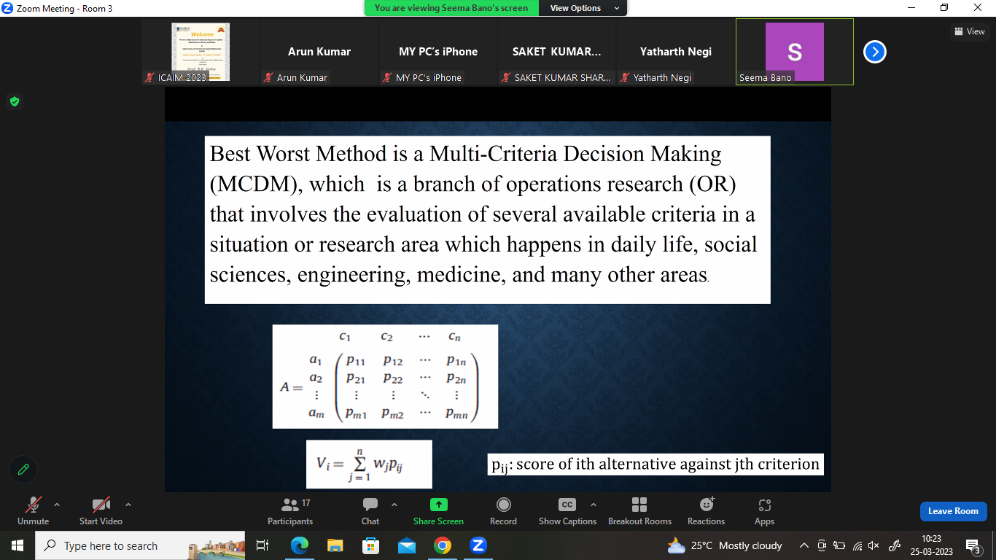The width and height of the screenshot is (996, 560).
Task: Expand audio options arrow beside Unmute
Action: click(57, 505)
